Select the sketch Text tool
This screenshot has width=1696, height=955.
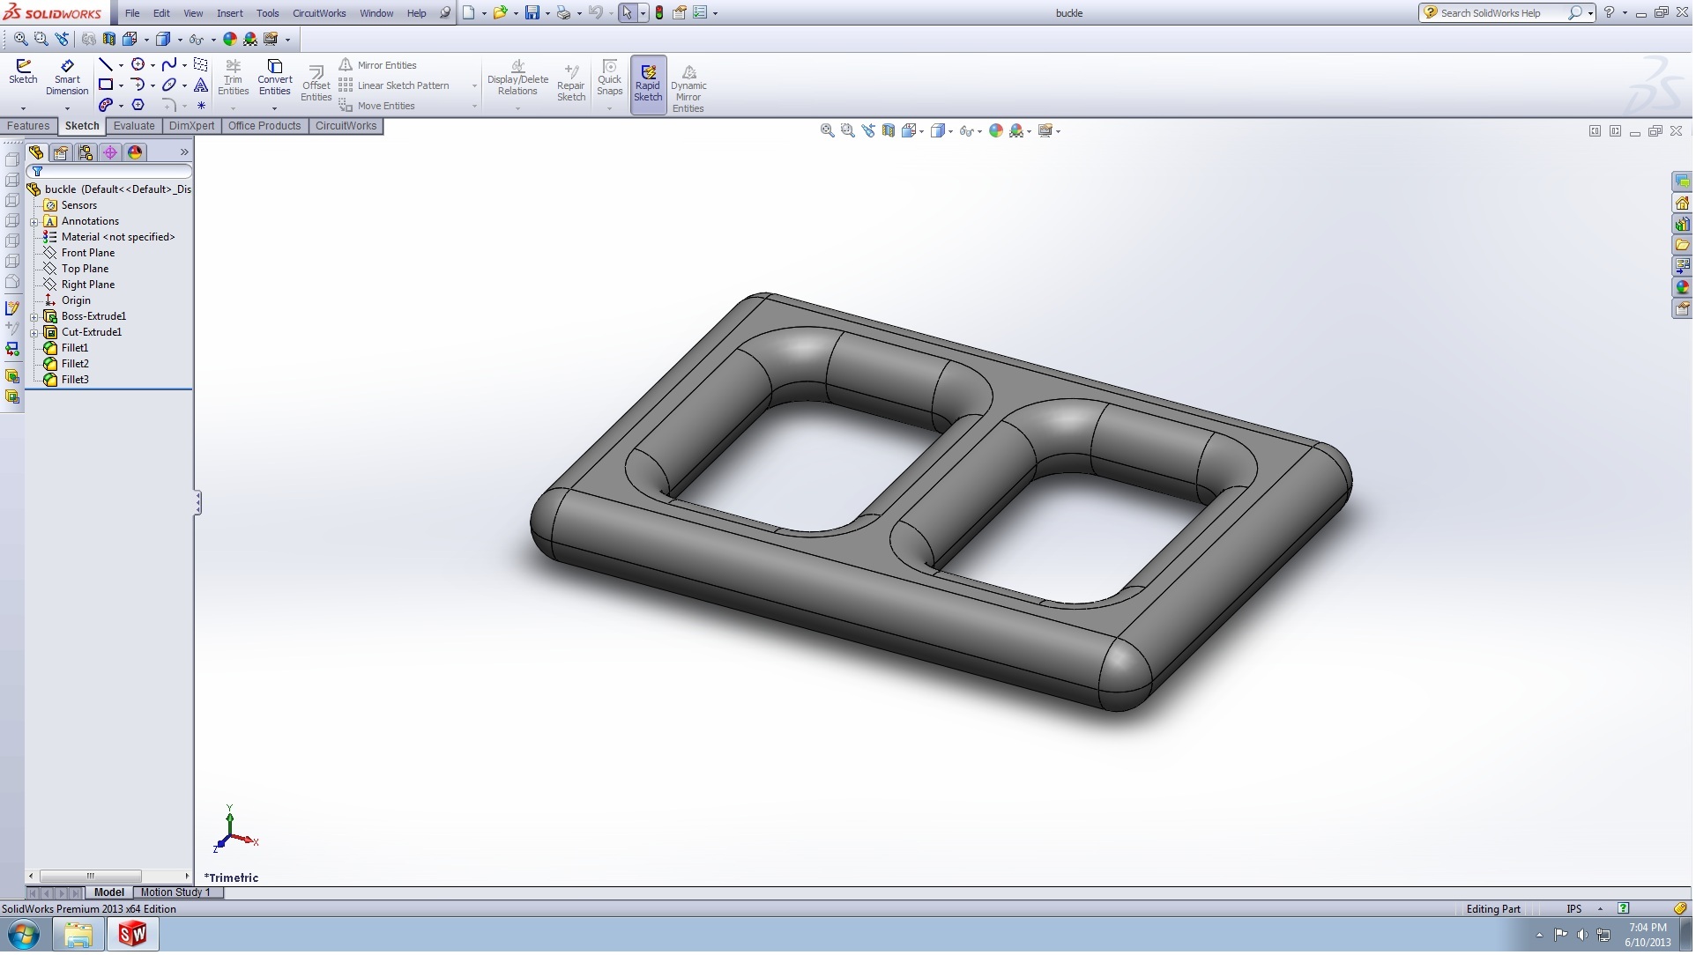pos(201,85)
